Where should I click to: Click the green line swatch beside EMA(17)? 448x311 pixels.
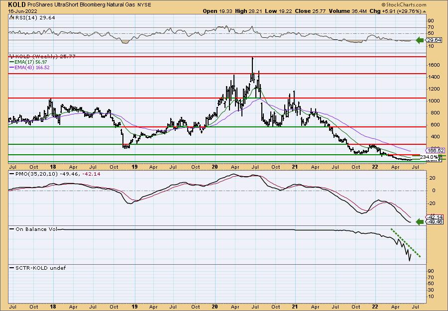pos(12,62)
